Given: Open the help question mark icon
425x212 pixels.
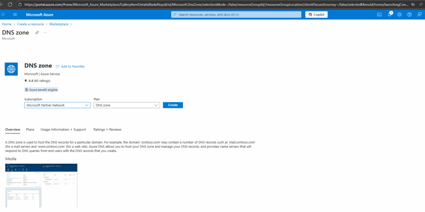Looking at the screenshot, I should [409, 15].
